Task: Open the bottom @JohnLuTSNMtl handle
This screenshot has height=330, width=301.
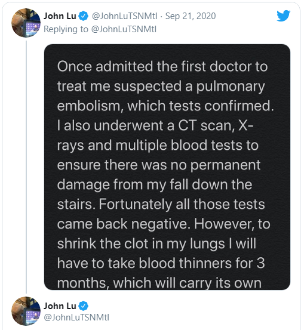Action: coord(76,317)
